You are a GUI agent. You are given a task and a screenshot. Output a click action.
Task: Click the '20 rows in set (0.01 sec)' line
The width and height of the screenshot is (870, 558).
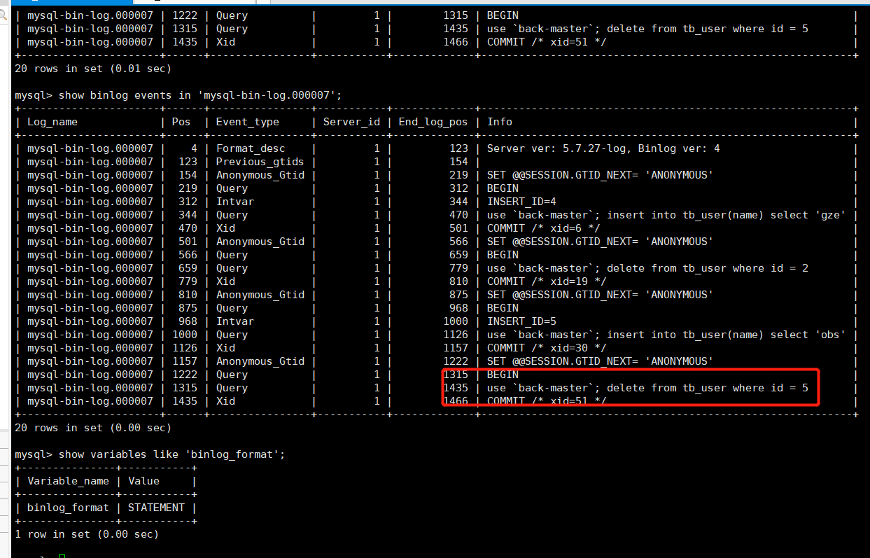[93, 69]
